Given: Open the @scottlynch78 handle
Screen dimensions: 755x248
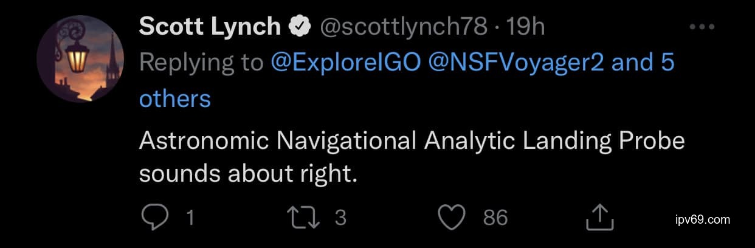Looking at the screenshot, I should [404, 27].
